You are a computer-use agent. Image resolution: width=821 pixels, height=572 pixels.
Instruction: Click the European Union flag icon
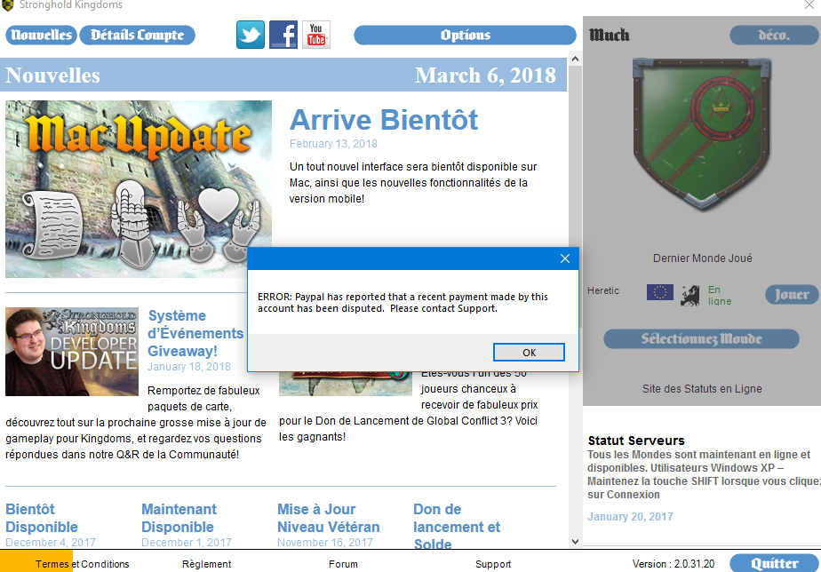659,292
